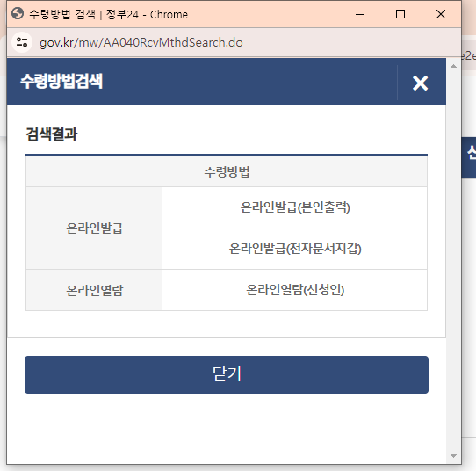This screenshot has height=471, width=476.
Task: Click the 검색결과 heading
Action: [52, 134]
